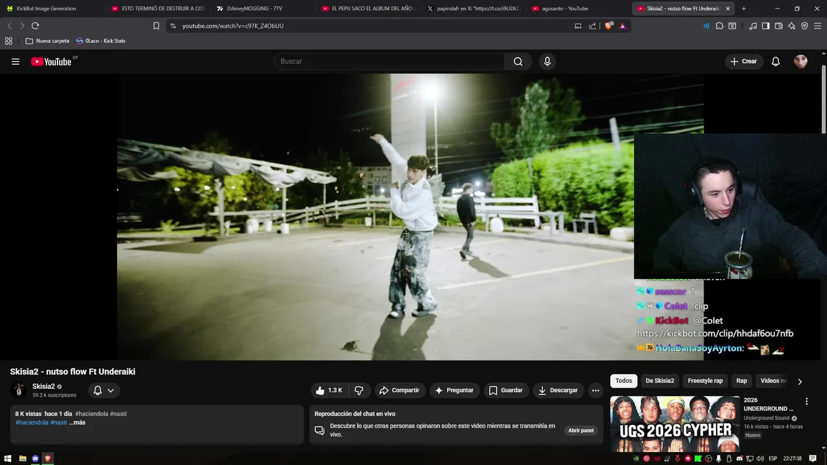
Task: Start voice search with the microphone
Action: [x=547, y=61]
